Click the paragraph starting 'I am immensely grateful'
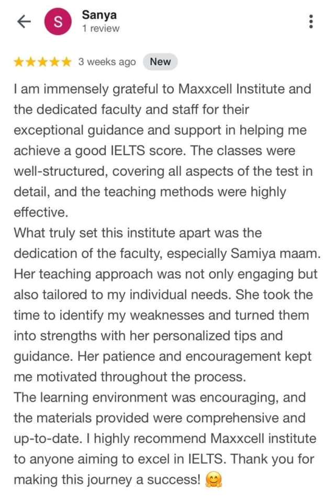The image size is (335, 502). point(163,151)
